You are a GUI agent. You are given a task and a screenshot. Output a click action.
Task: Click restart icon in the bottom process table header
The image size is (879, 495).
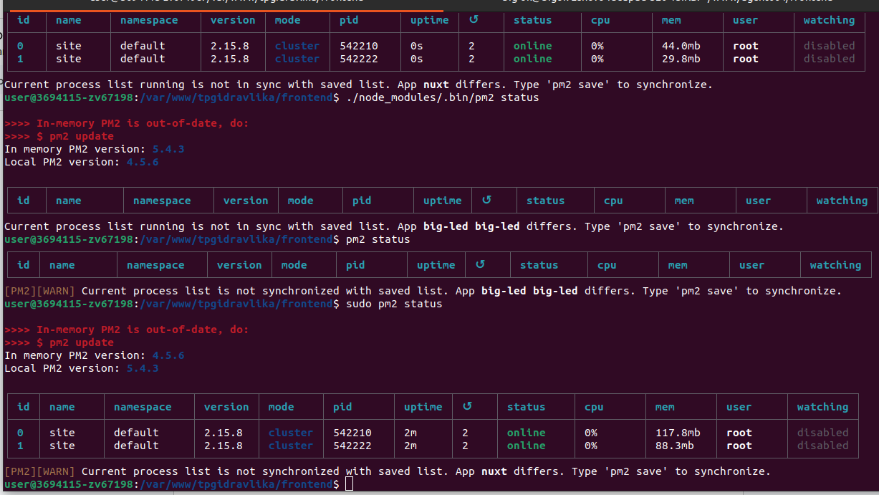[467, 406]
